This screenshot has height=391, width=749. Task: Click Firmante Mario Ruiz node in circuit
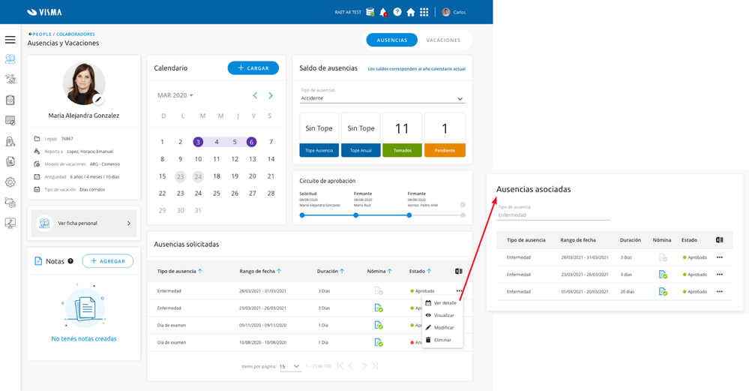click(x=356, y=215)
